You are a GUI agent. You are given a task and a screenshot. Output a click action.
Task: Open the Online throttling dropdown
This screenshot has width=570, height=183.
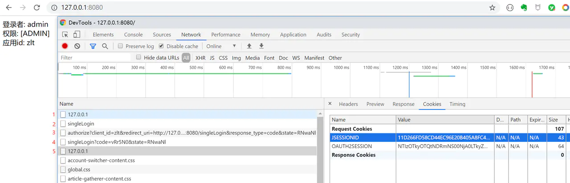click(x=221, y=46)
